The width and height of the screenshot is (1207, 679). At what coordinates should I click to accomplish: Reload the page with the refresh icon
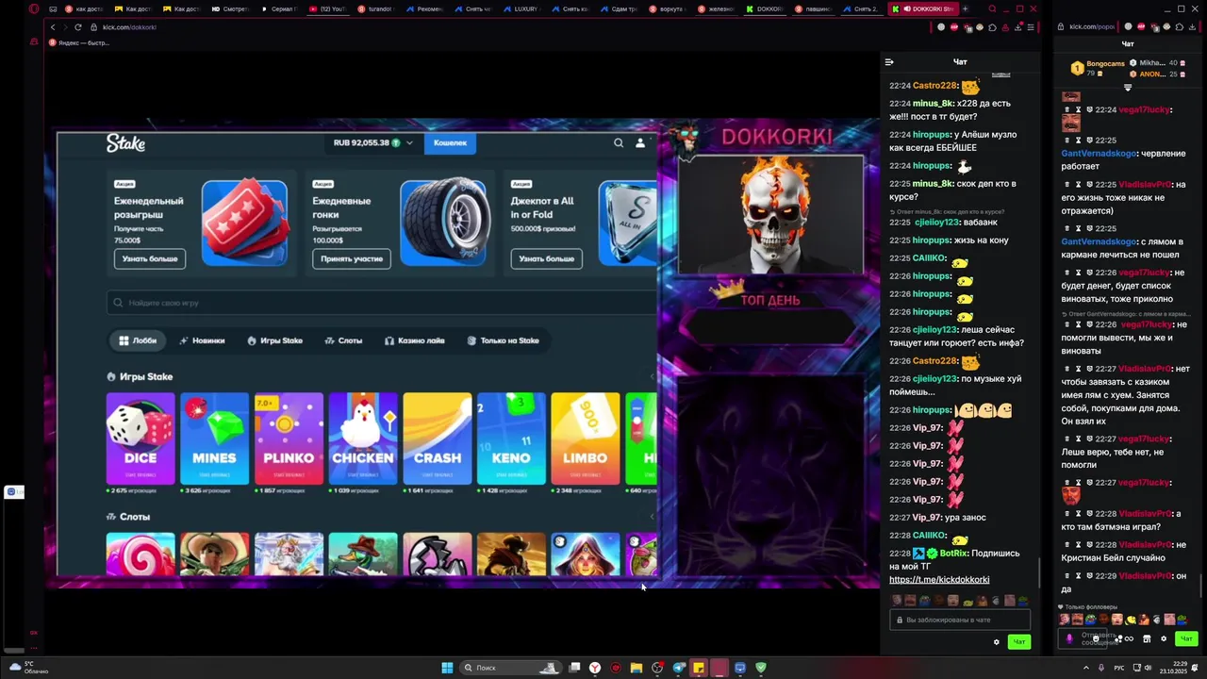tap(77, 27)
